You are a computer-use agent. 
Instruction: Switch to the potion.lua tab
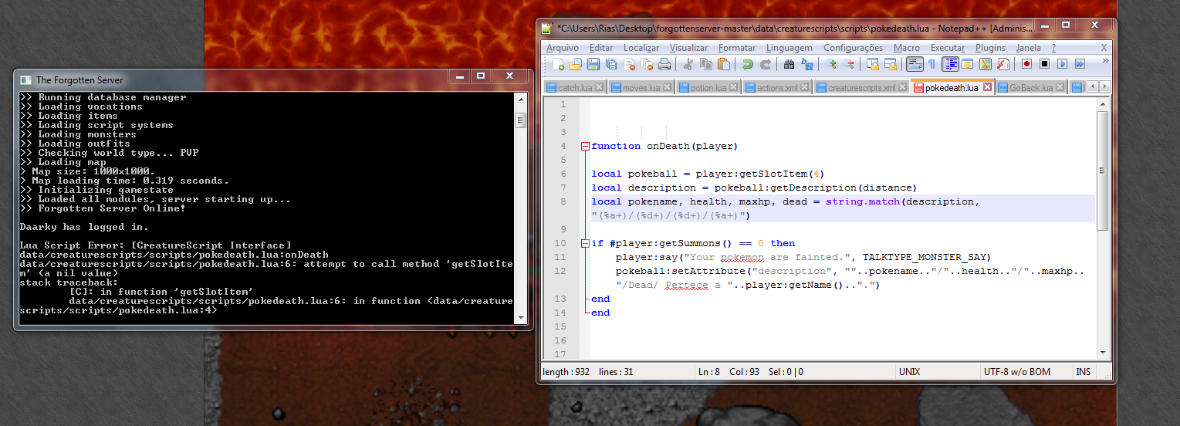708,88
